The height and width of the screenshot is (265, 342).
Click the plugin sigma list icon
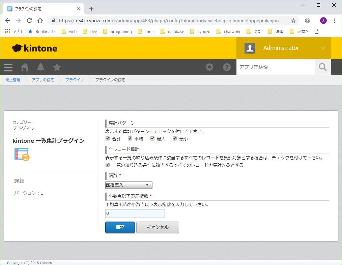point(22,154)
